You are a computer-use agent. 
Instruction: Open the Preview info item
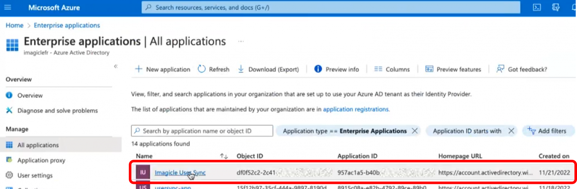(336, 69)
